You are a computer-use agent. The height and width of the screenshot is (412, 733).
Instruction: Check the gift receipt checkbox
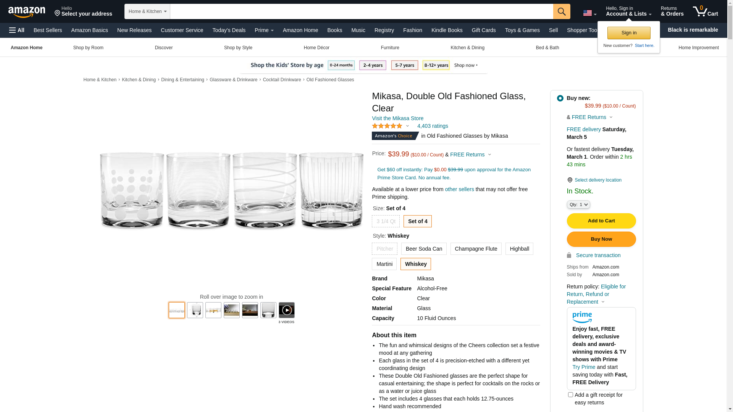pos(570,395)
